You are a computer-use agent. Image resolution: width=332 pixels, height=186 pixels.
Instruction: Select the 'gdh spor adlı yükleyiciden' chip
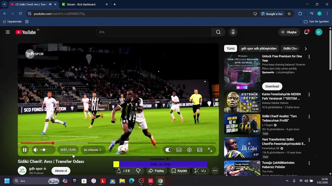tap(259, 49)
